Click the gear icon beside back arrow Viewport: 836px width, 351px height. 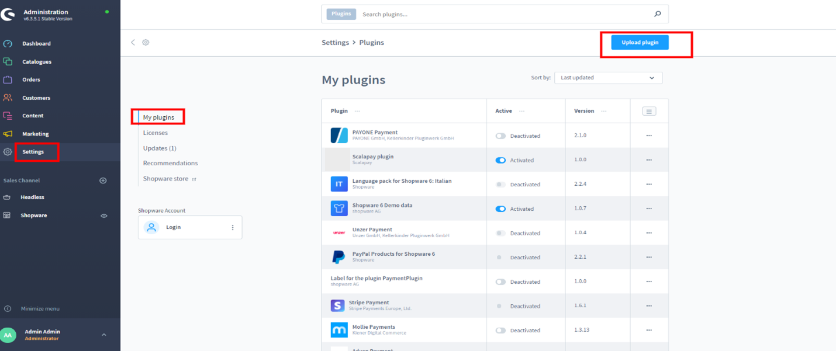(x=146, y=42)
